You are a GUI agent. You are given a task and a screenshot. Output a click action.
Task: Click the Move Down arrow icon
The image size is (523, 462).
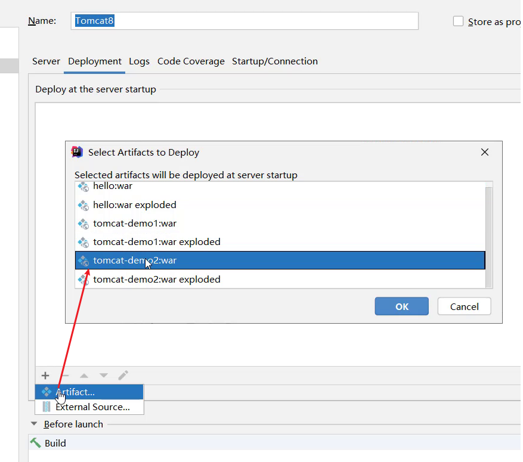pyautogui.click(x=104, y=376)
